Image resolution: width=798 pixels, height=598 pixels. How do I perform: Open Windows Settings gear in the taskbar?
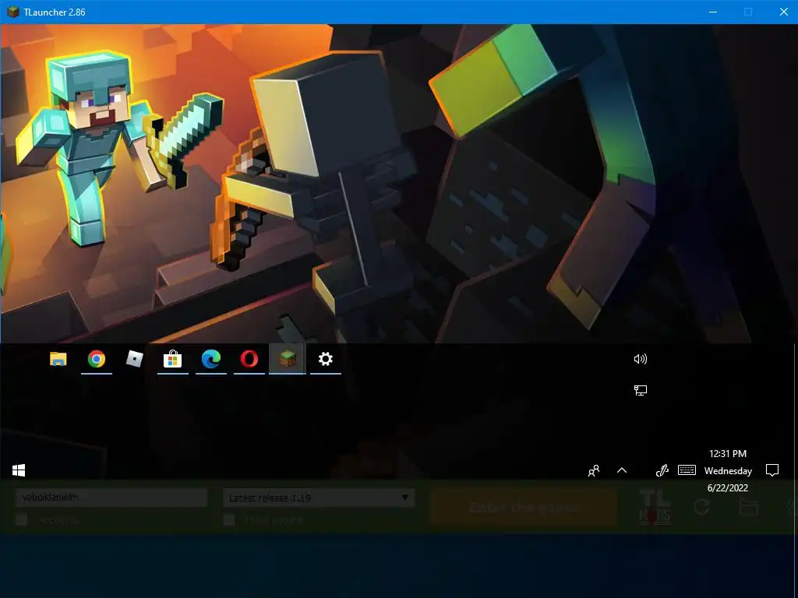pyautogui.click(x=325, y=359)
